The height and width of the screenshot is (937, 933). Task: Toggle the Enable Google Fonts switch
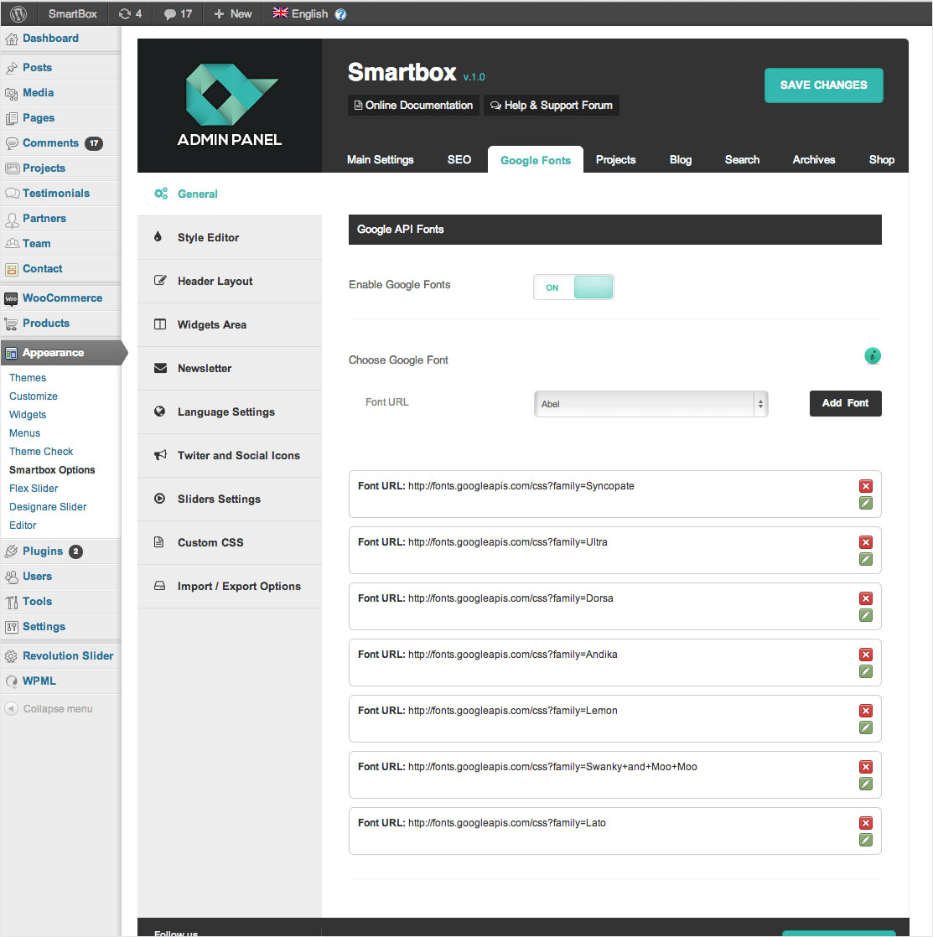(573, 287)
